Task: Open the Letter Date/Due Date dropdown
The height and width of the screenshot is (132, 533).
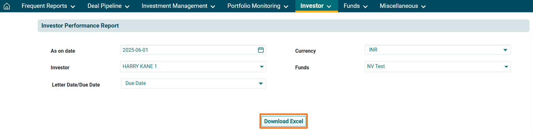Action: coord(261,83)
